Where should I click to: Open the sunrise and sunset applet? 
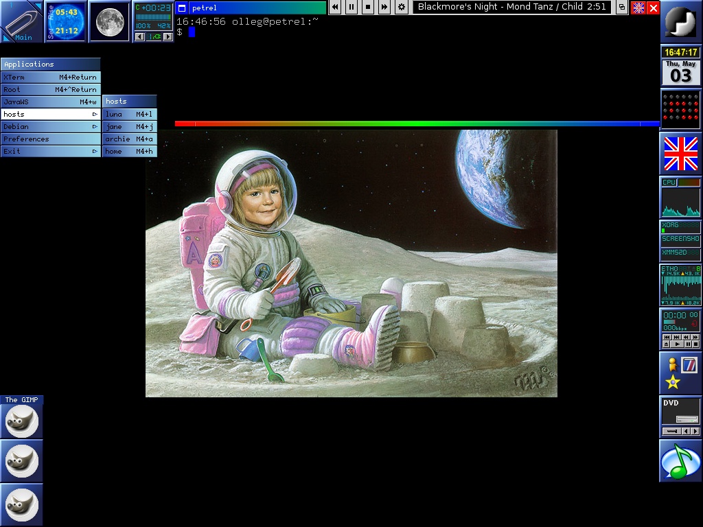coord(66,21)
